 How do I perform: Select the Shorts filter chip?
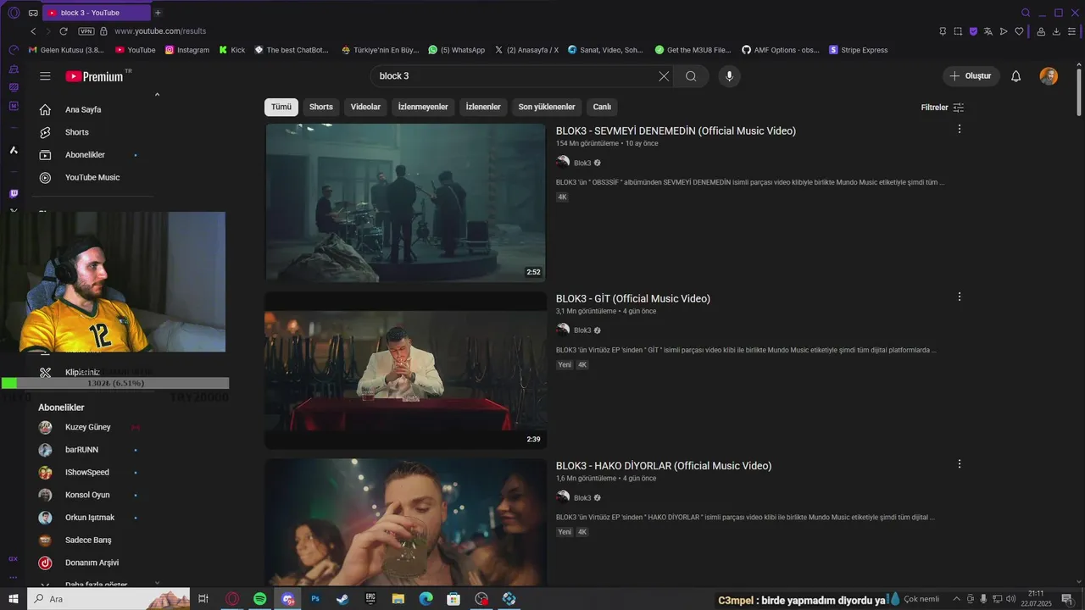point(321,107)
